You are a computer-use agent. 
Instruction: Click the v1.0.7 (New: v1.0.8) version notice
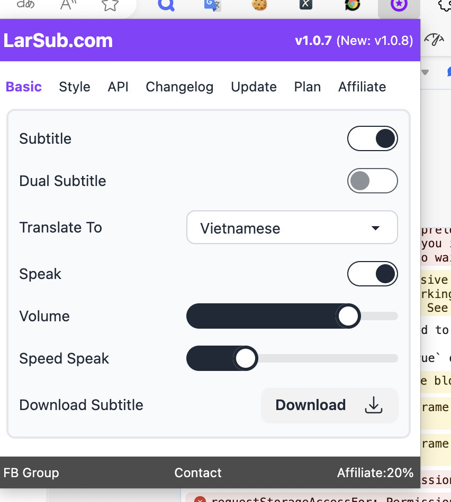[354, 41]
